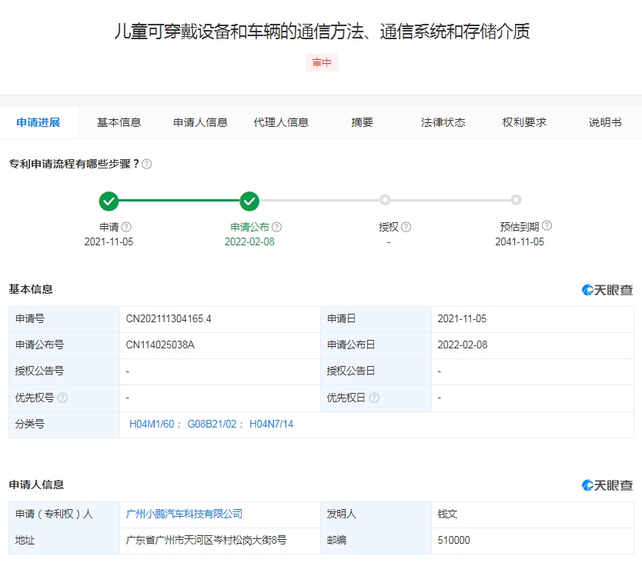The image size is (642, 566).
Task: Click 天眼查 logo in 申请人信息 section
Action: (607, 485)
